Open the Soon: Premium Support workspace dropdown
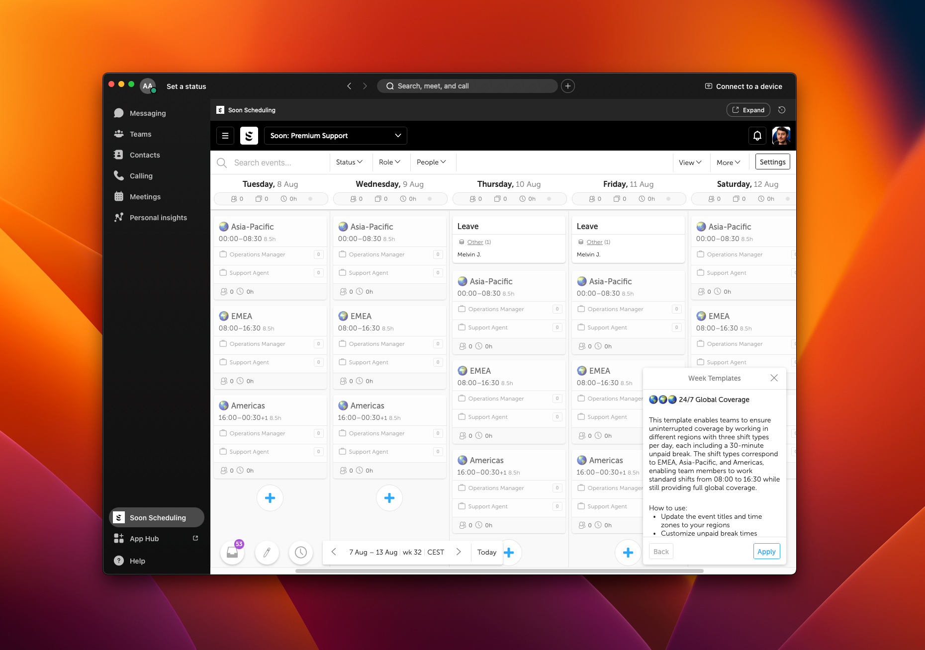This screenshot has width=925, height=650. 336,136
